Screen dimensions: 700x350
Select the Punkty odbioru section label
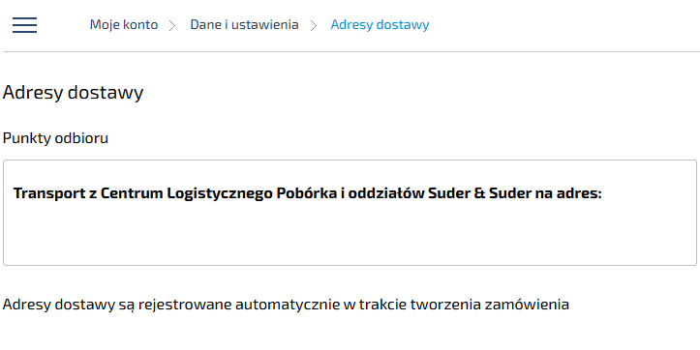[x=55, y=138]
